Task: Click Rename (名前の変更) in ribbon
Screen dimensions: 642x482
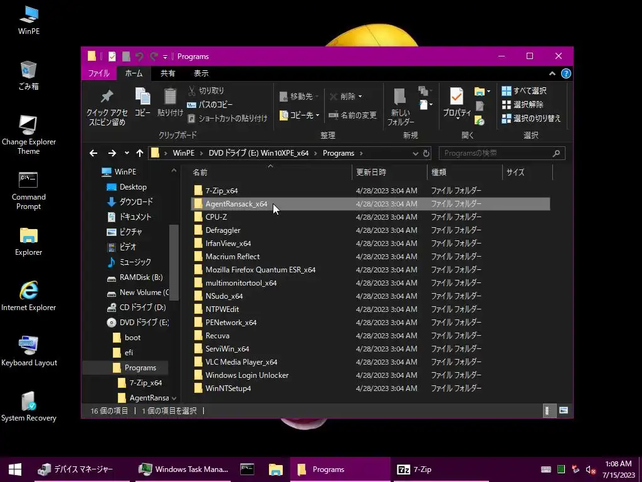Action: 352,115
